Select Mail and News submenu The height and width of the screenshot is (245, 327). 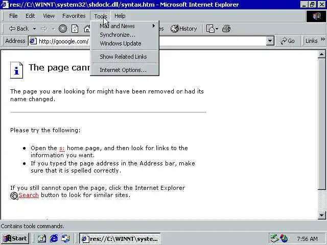[x=125, y=26]
